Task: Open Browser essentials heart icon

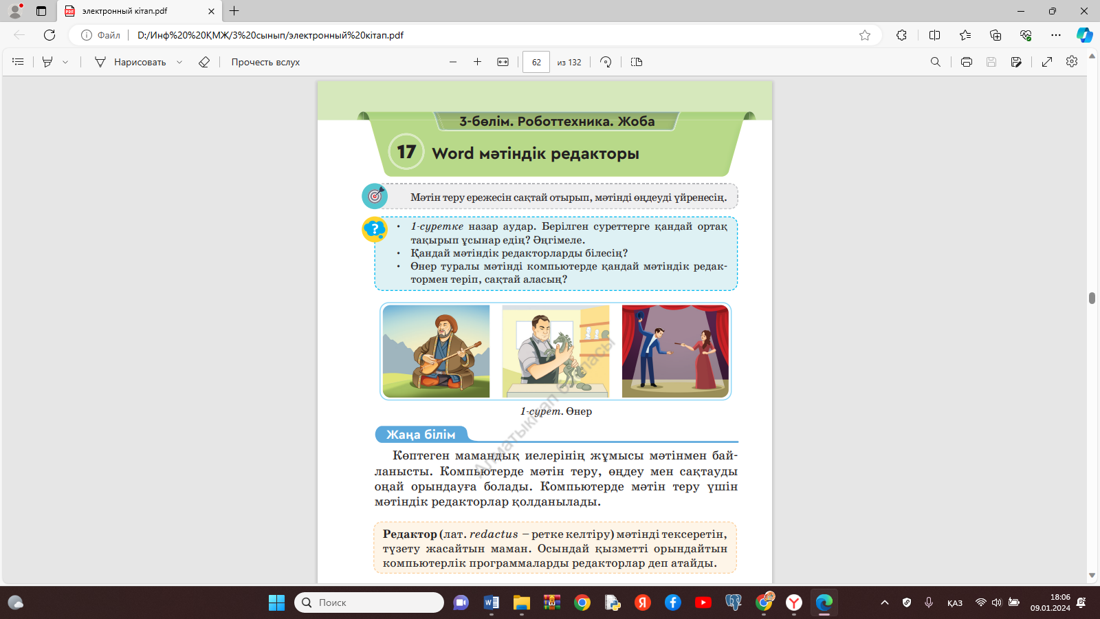Action: pos(1026,35)
